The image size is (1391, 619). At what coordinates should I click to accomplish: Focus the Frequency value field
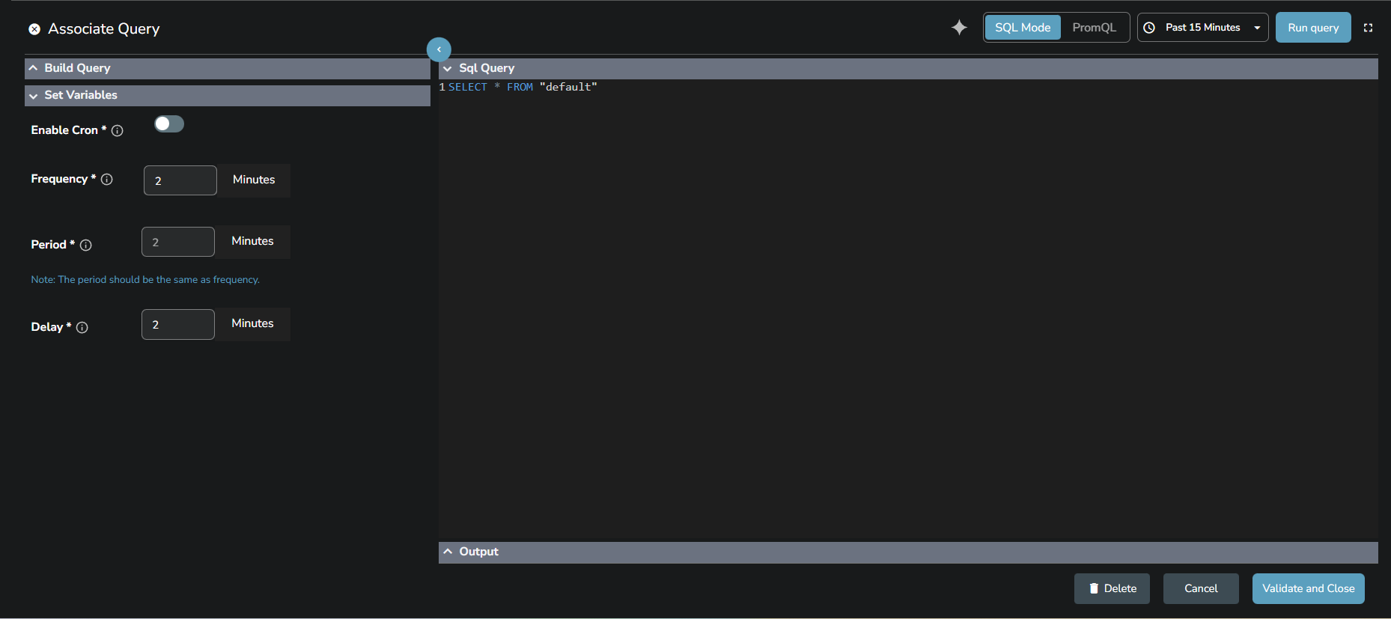point(180,180)
